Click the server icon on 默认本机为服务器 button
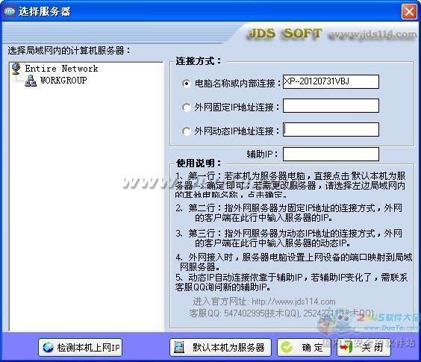This screenshot has height=362, width=421. click(179, 348)
